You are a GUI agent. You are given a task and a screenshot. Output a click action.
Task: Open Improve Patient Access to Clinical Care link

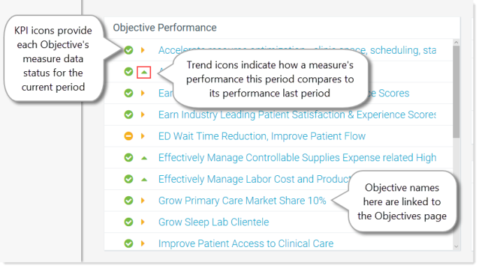[246, 244]
